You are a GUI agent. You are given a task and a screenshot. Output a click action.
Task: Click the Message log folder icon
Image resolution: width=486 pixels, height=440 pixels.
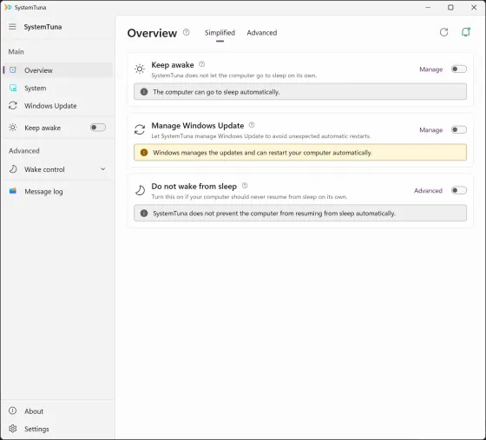(x=13, y=191)
